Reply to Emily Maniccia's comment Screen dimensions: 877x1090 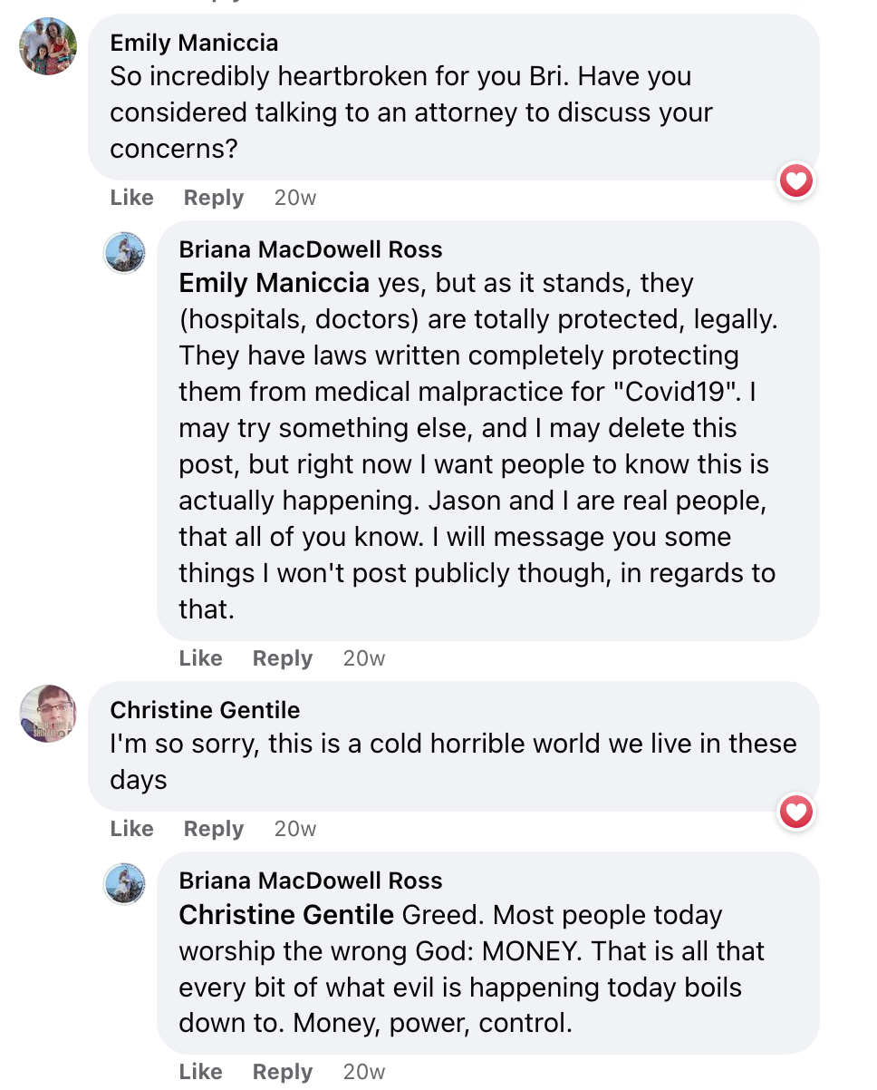click(214, 198)
